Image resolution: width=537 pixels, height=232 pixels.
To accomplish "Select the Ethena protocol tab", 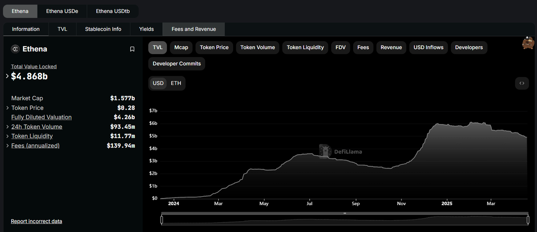I will [x=20, y=11].
